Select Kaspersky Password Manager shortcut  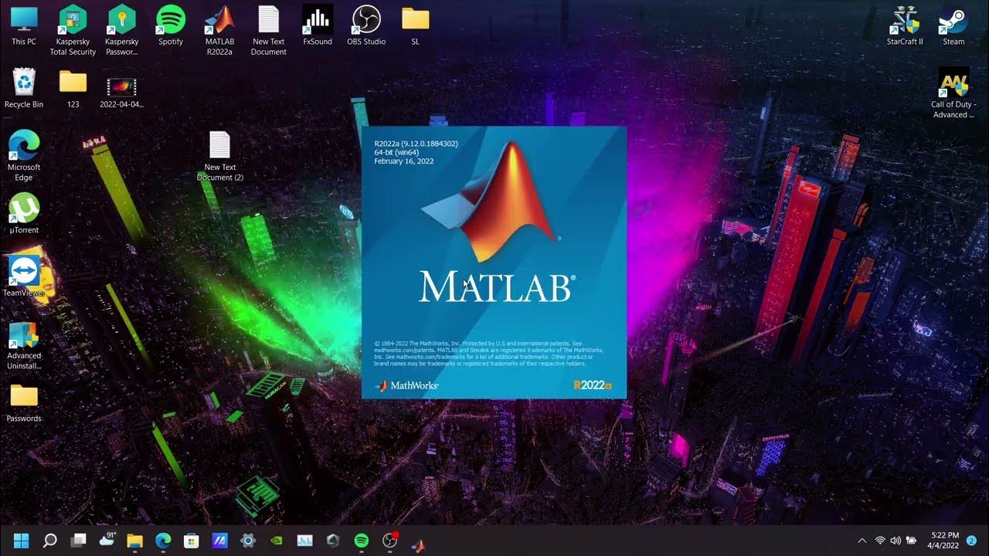(121, 30)
